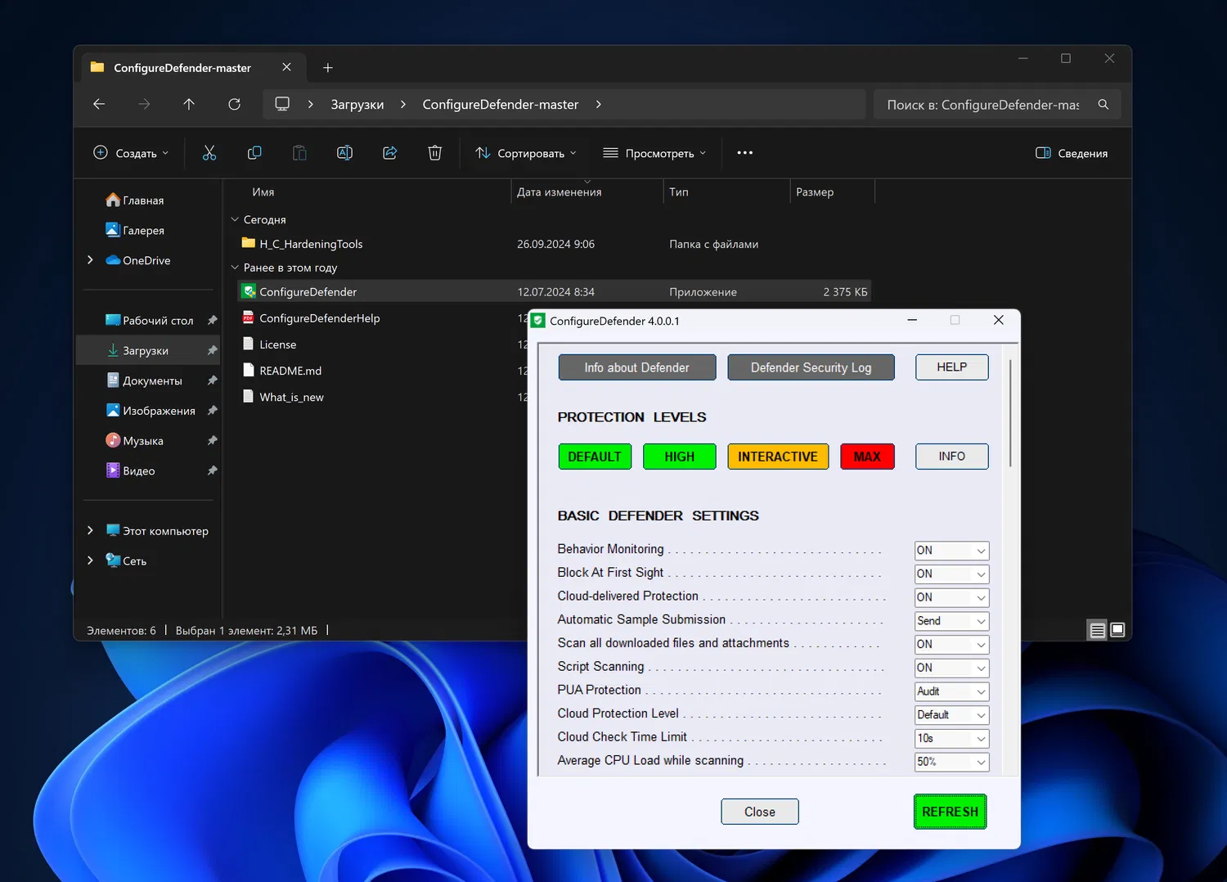Click the Delete trash icon

pyautogui.click(x=434, y=153)
